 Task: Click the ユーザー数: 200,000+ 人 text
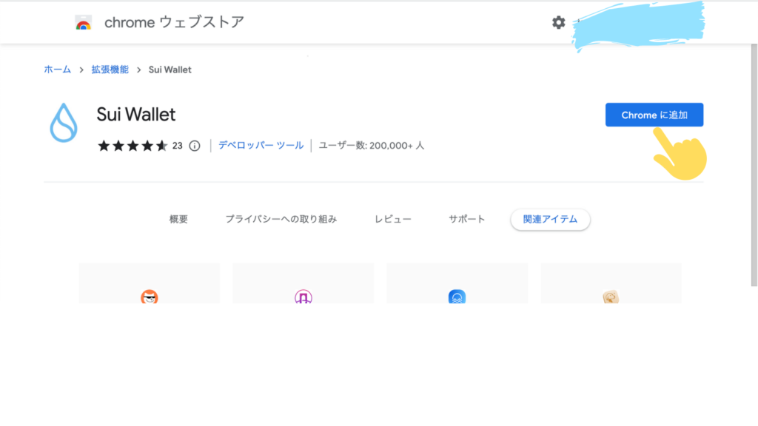[372, 146]
